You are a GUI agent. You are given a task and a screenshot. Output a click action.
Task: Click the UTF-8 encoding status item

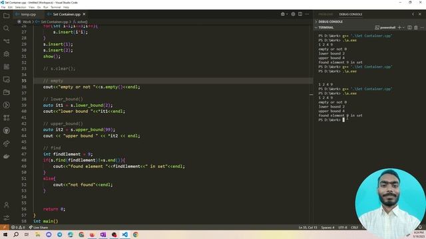pos(343,227)
